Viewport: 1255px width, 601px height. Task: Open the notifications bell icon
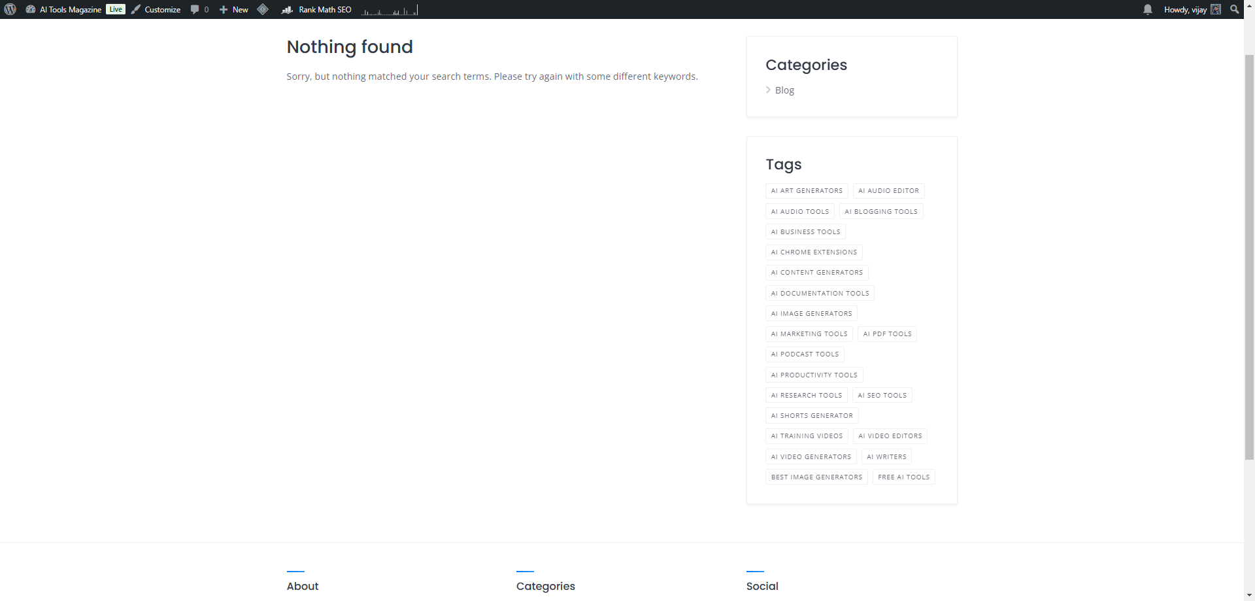1148,9
